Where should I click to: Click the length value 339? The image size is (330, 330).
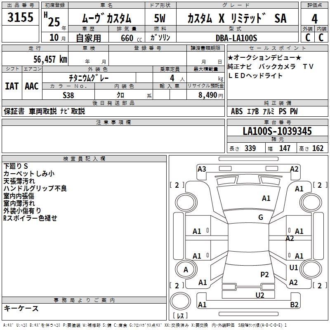click(250, 148)
